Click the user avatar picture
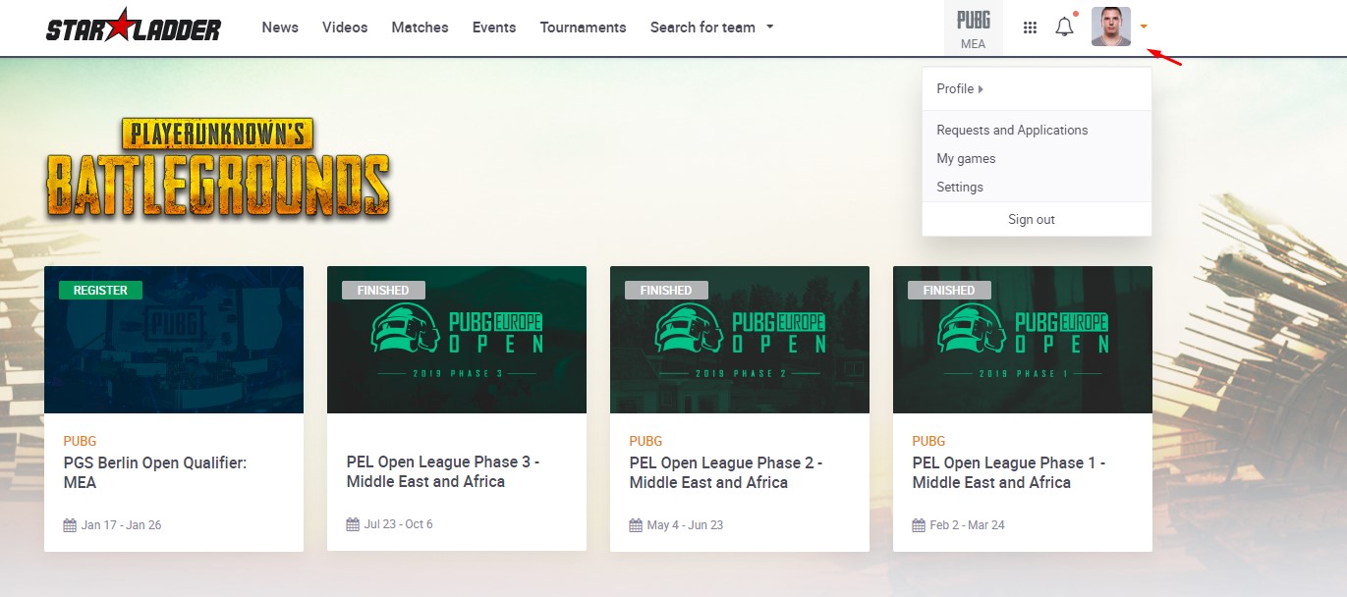1347x597 pixels. click(1111, 27)
